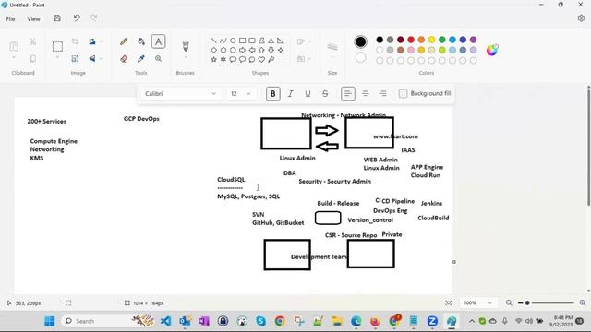Pick the Line shape
591x332 pixels.
click(213, 41)
